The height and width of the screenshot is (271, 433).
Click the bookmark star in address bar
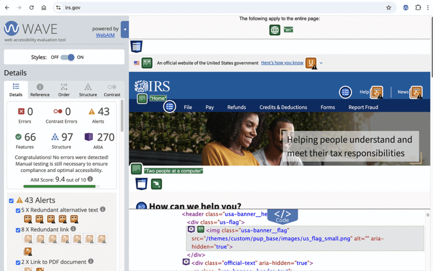coord(388,8)
